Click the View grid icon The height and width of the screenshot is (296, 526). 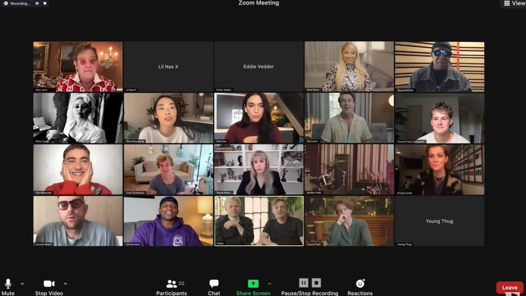click(x=507, y=3)
